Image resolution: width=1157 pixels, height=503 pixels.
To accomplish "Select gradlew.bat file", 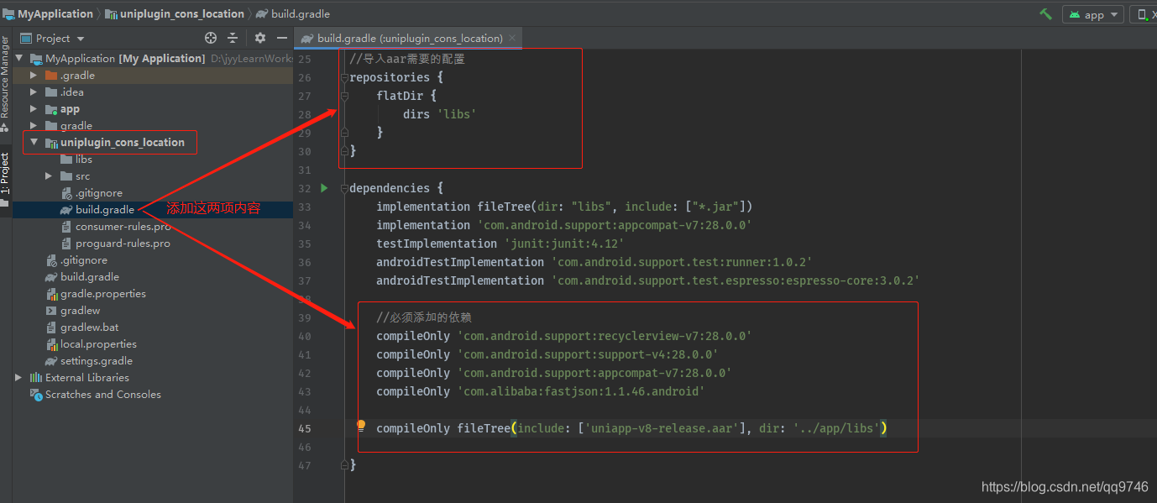I will (x=83, y=327).
